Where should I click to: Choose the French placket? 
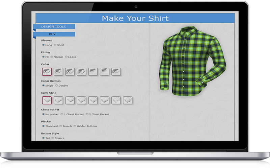(61, 126)
